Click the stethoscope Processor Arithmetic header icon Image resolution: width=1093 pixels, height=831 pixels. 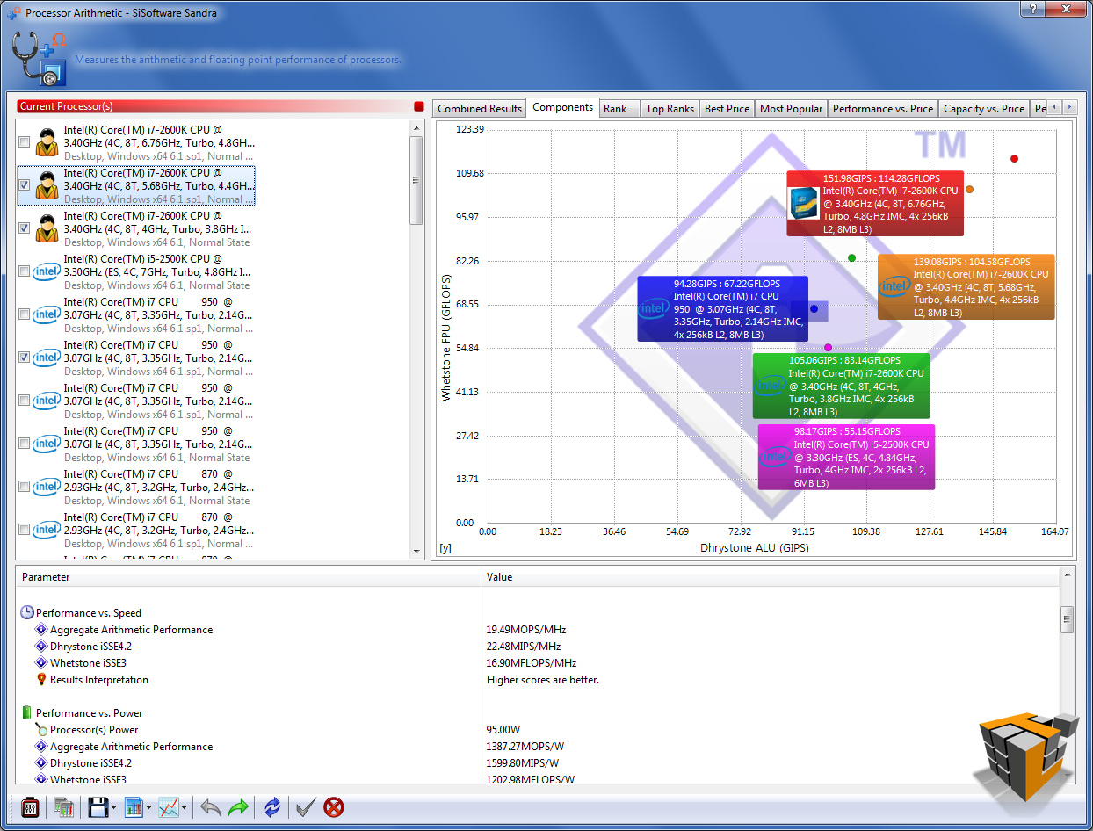pos(40,58)
